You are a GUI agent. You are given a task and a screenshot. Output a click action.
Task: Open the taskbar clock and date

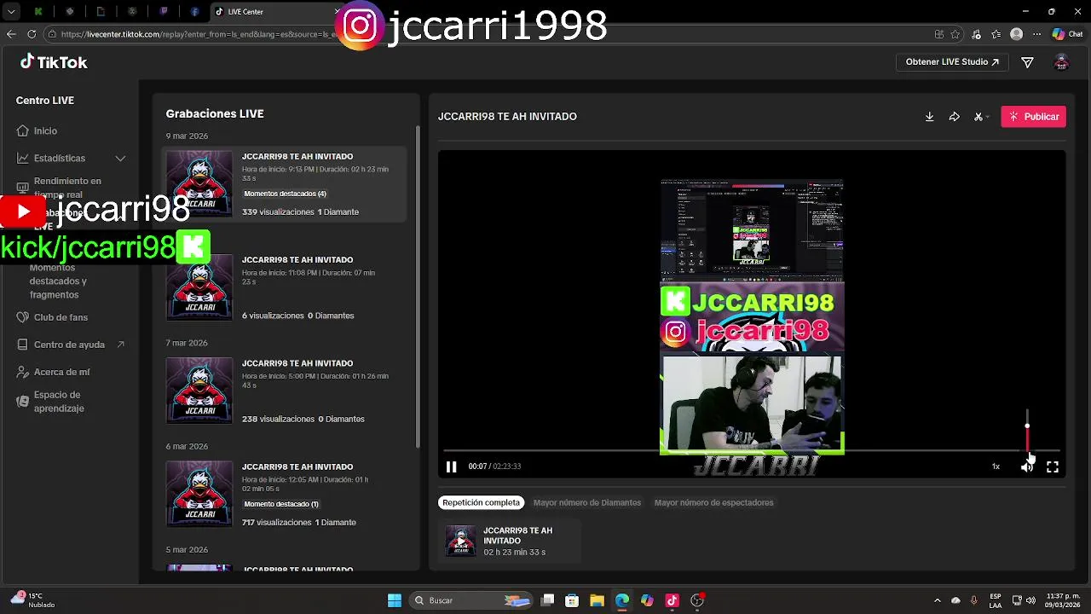[x=1063, y=600]
